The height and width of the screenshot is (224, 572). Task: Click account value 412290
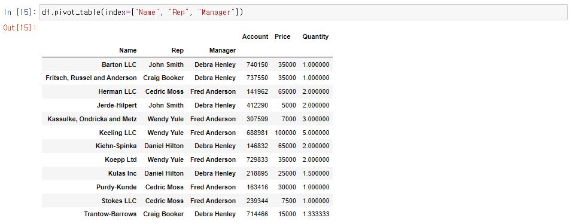point(257,105)
